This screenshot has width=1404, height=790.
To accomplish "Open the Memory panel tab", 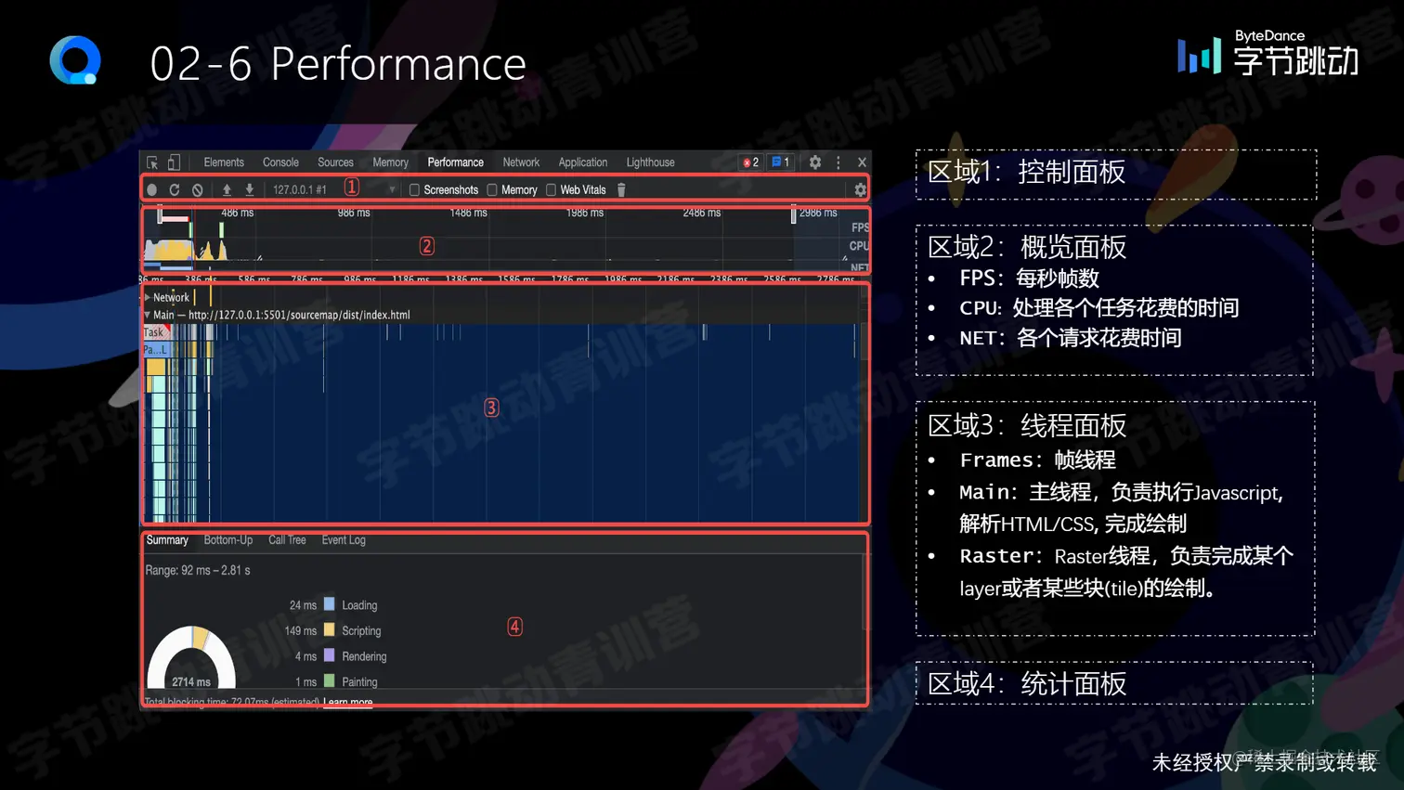I will 390,162.
